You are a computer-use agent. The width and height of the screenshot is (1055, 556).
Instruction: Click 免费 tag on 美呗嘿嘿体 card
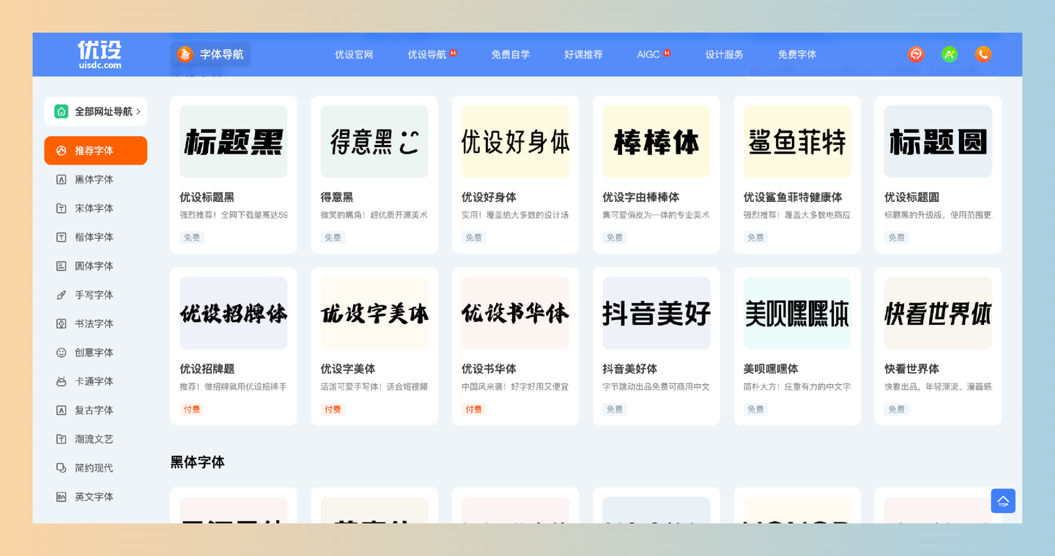pyautogui.click(x=755, y=410)
